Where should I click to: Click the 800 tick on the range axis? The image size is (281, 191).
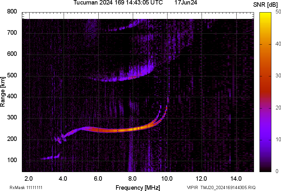coord(12,12)
